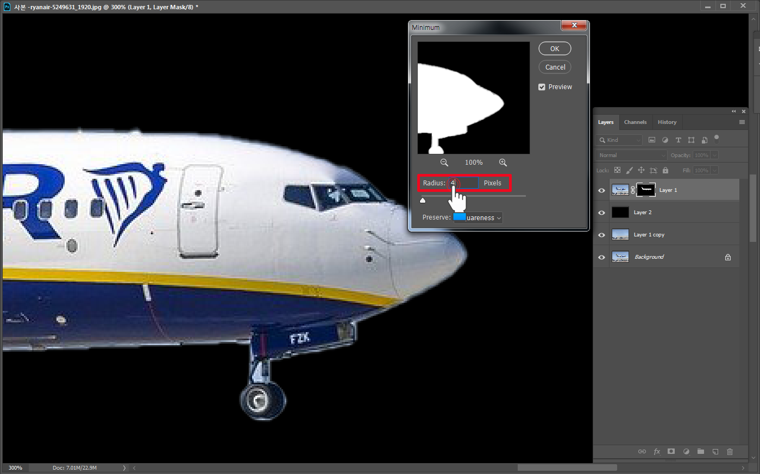Toggle the layer filtering on/off switch
The image size is (760, 474).
coord(717,138)
